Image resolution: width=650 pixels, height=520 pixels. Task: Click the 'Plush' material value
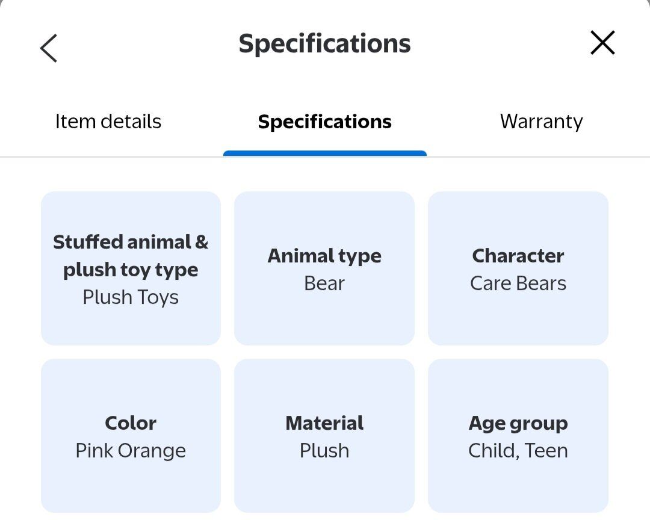point(324,451)
